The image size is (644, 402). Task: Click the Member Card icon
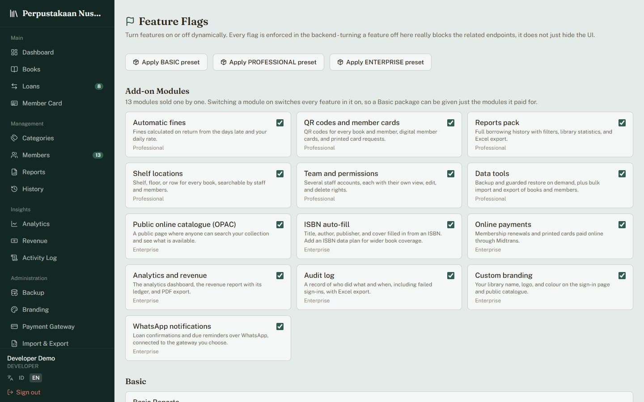coord(14,103)
